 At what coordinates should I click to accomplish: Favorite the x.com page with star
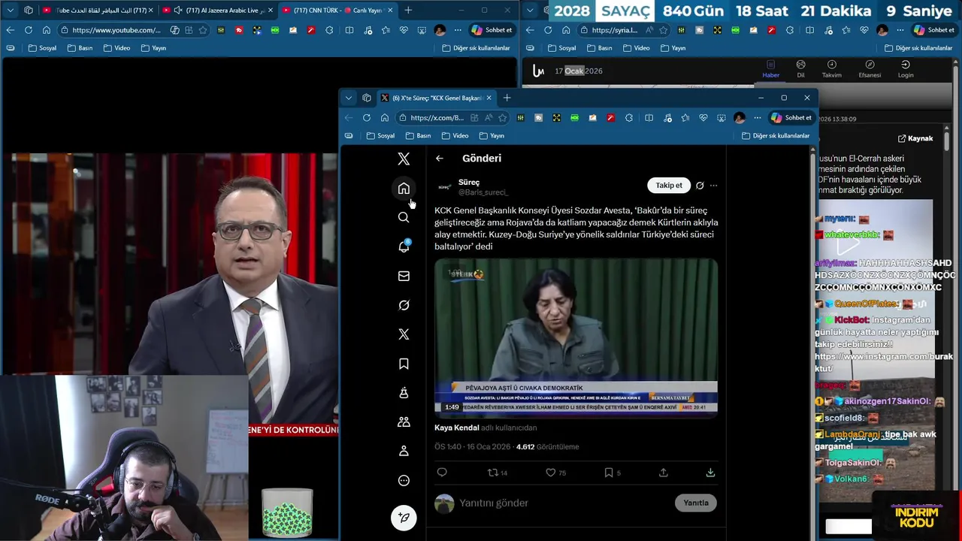[x=503, y=118]
